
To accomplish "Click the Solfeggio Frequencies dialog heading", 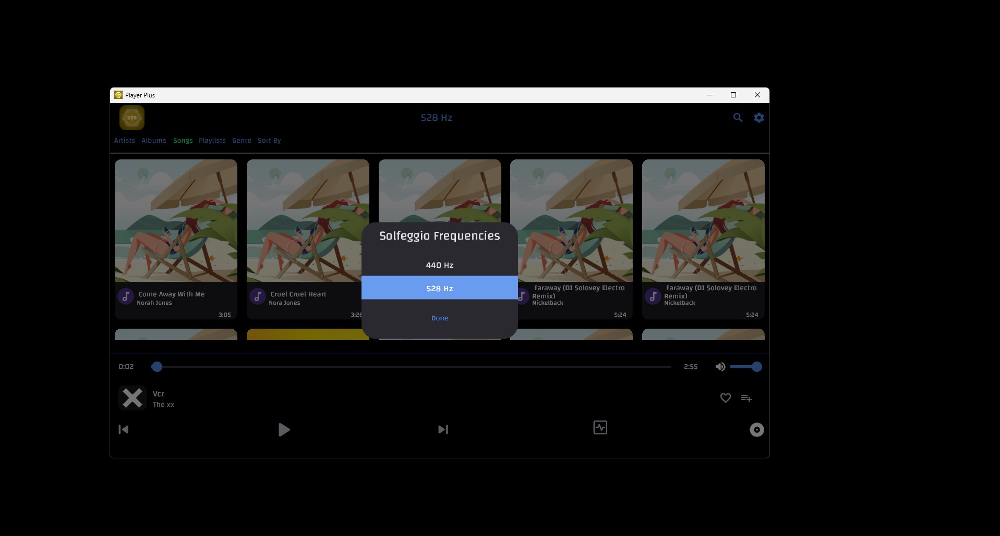I will [440, 236].
